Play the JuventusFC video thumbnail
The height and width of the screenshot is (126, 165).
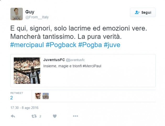click(27, 71)
